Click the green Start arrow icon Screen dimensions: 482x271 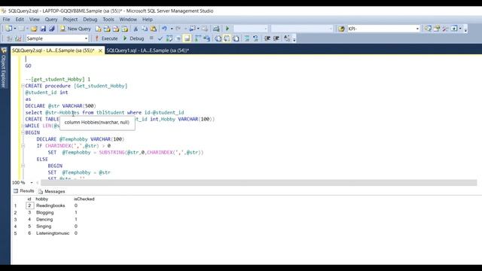coord(227,29)
